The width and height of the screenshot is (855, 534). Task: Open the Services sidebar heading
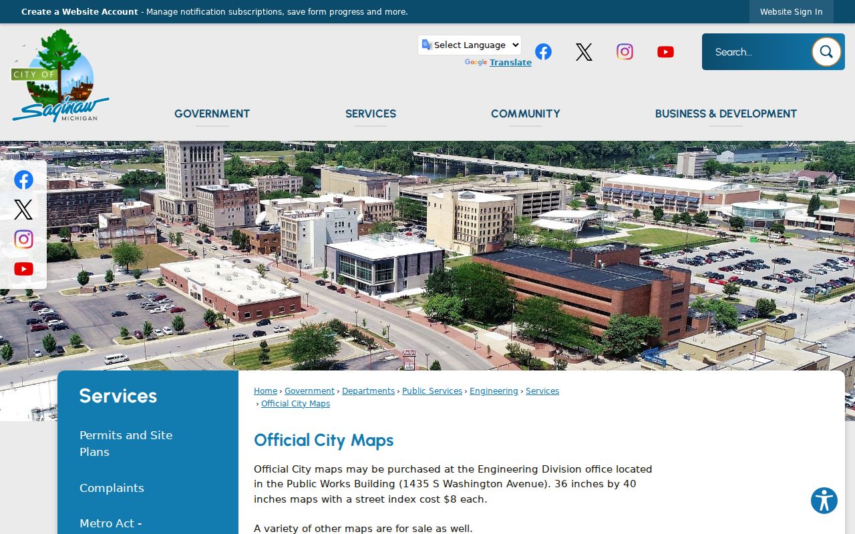click(118, 396)
